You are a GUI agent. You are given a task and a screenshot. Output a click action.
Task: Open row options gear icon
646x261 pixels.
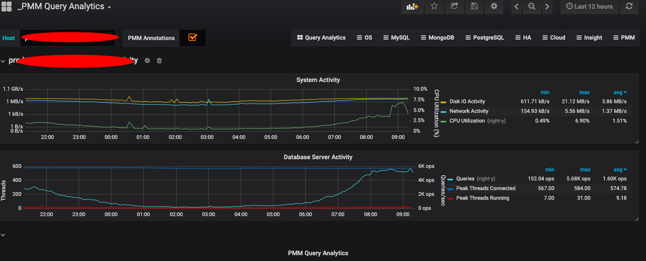coord(147,60)
